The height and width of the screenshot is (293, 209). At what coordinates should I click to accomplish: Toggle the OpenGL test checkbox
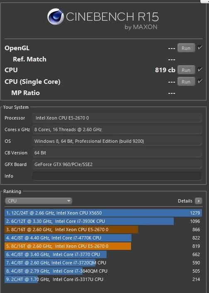pos(199,47)
